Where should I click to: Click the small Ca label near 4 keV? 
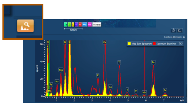pyautogui.click(x=110, y=87)
